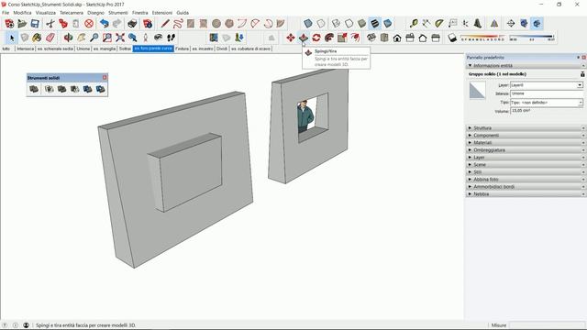Image resolution: width=587 pixels, height=330 pixels.
Task: Switch to the Dividi scene tab
Action: click(222, 49)
